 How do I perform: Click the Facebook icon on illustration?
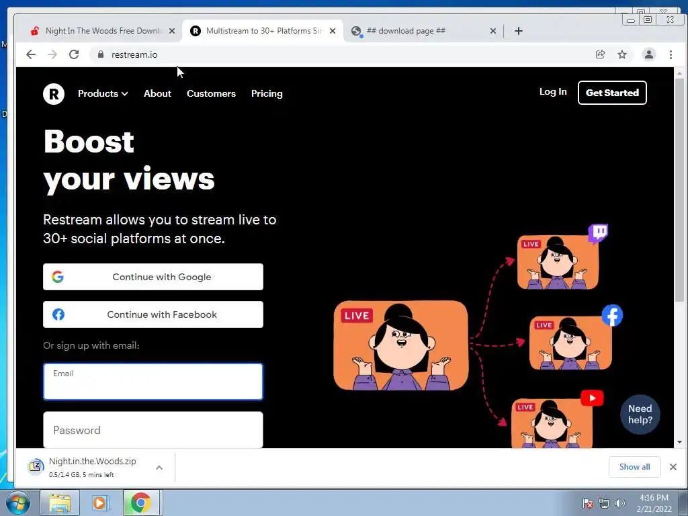coord(612,316)
